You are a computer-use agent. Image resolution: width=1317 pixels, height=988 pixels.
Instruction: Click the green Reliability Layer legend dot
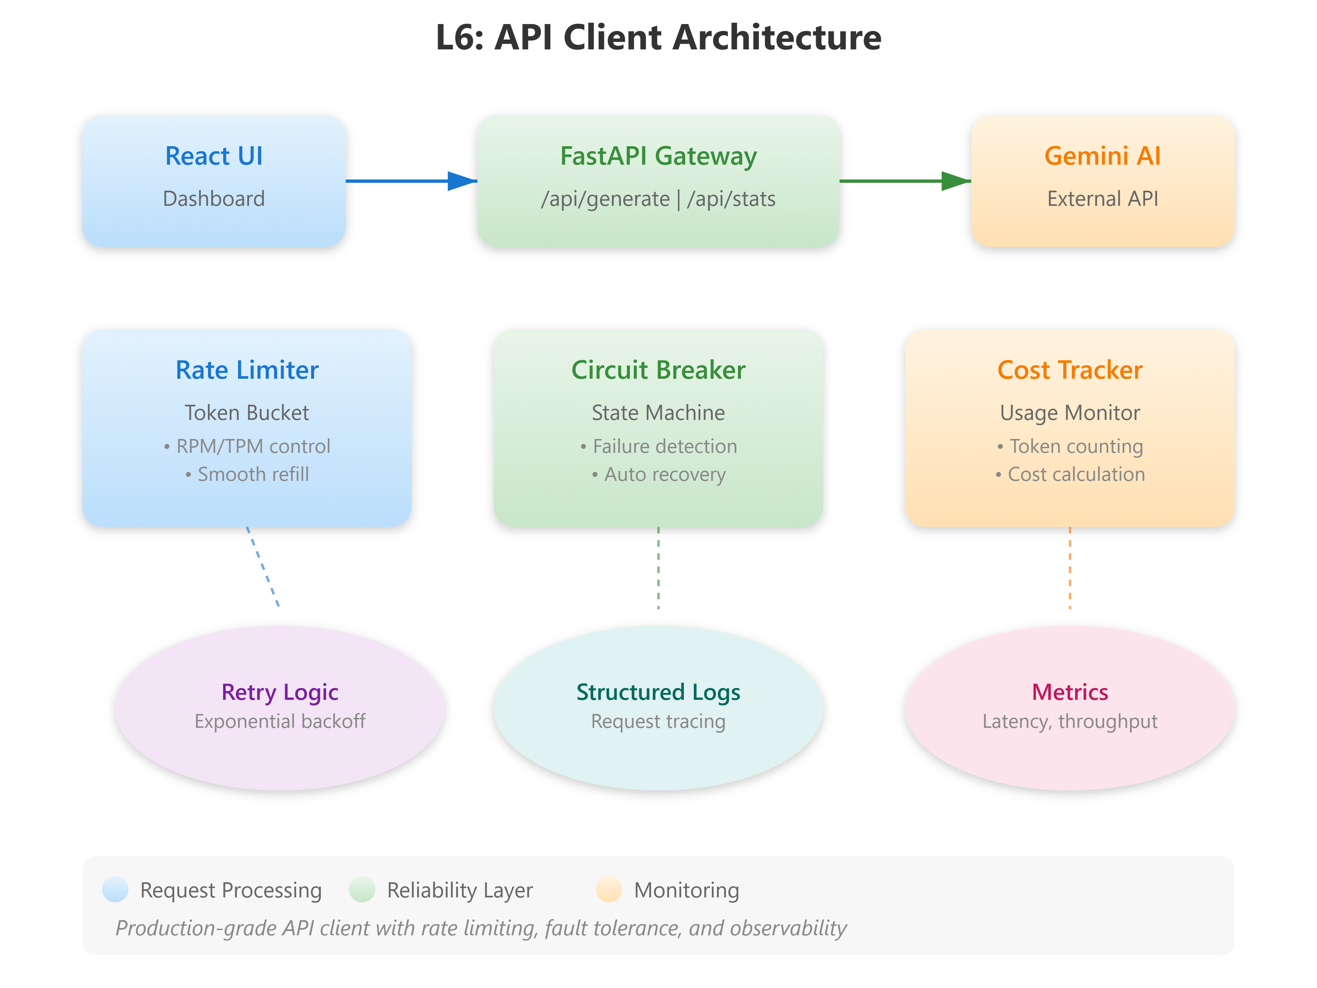(363, 890)
